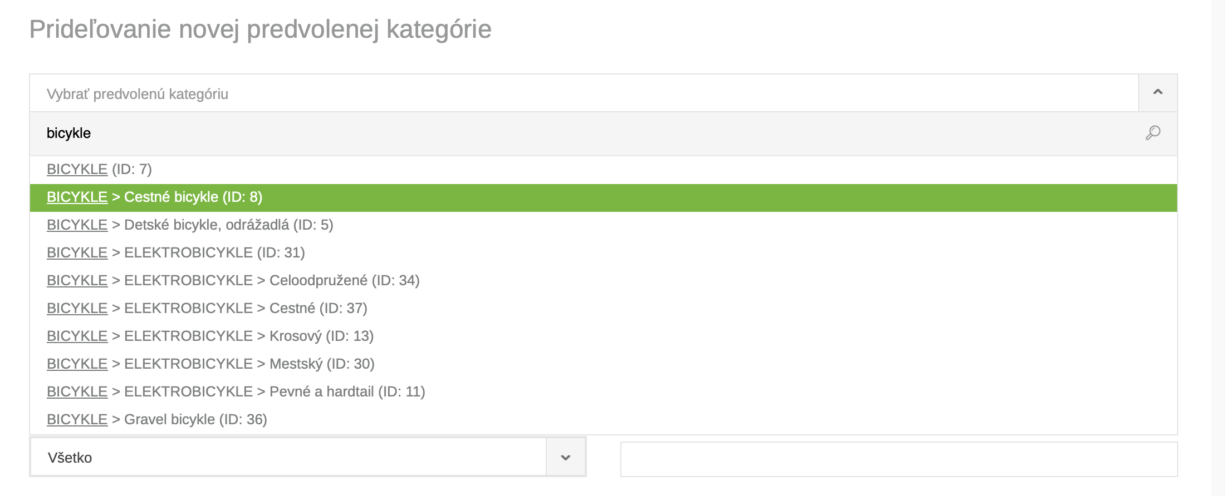
Task: Pick ELEKTROBICYKLE (ID: 31) category
Action: pyautogui.click(x=604, y=253)
